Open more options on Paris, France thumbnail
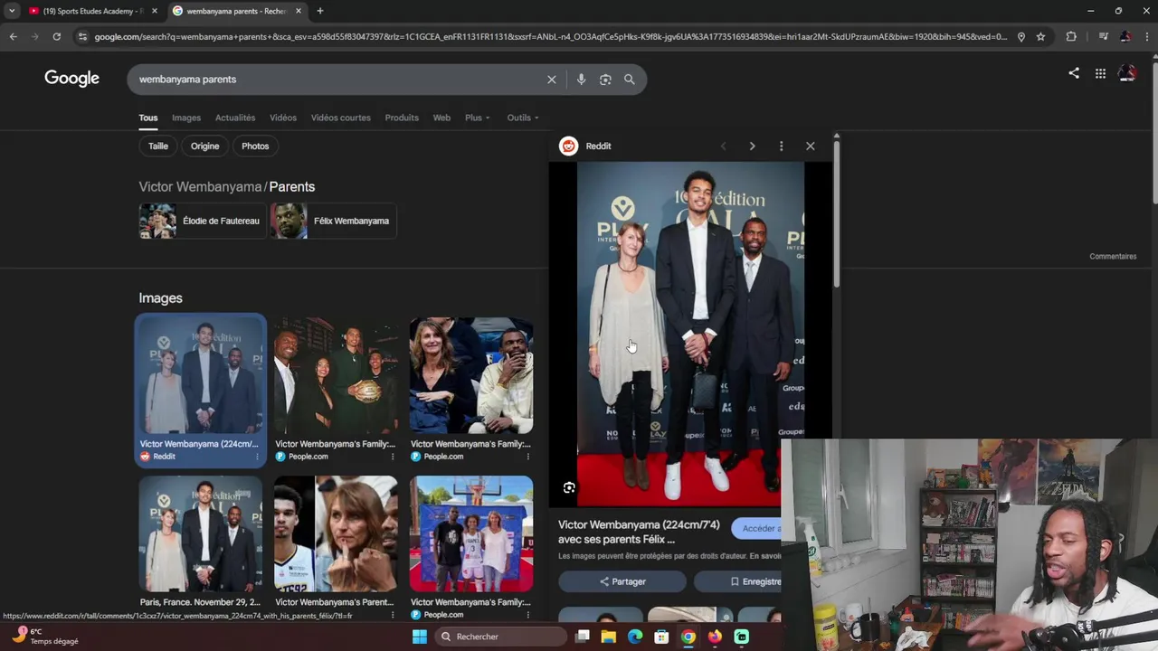Image resolution: width=1158 pixels, height=651 pixels. [x=256, y=615]
